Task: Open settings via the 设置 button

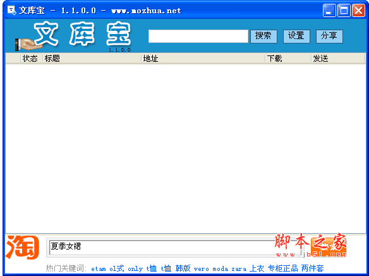Action: 296,36
